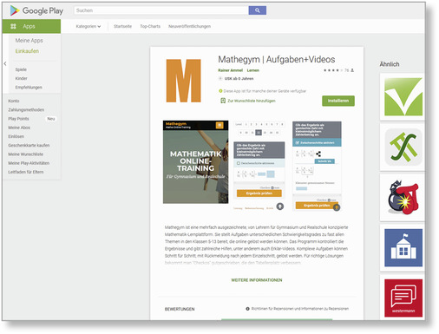This screenshot has height=334, width=439.
Task: View the Mathematik Online-Training screenshot thumbnail
Action: [x=195, y=162]
